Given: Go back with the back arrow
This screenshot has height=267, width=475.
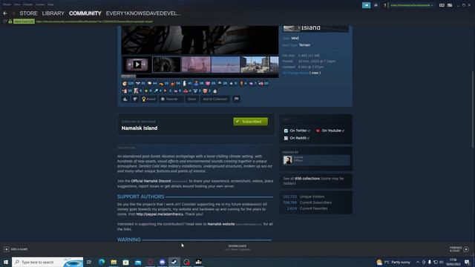Looking at the screenshot, I should [x=5, y=13].
